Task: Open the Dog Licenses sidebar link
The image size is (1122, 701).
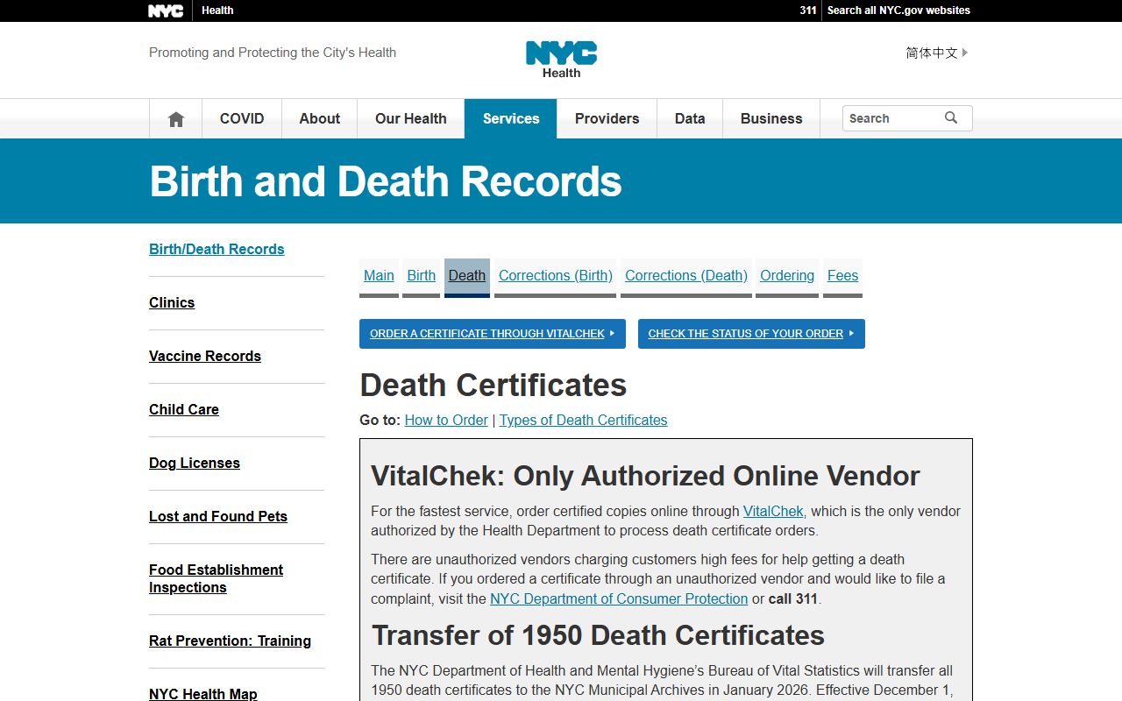Action: [x=195, y=464]
